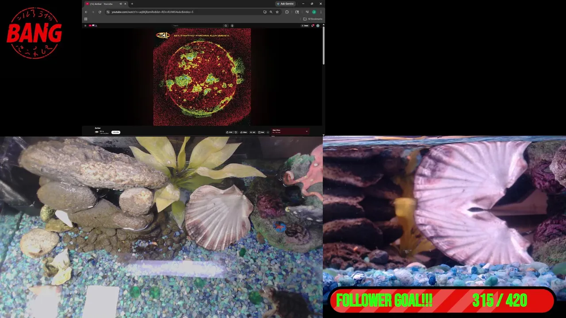The height and width of the screenshot is (318, 566).
Task: Select the Amber YouTube tab
Action: [106, 4]
